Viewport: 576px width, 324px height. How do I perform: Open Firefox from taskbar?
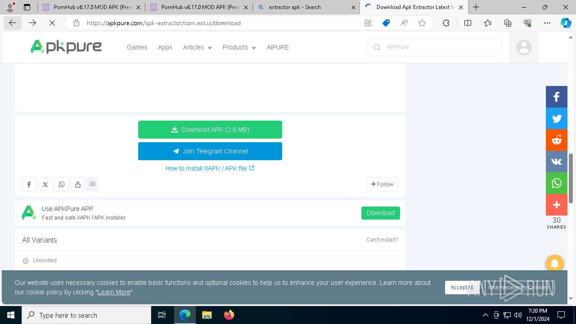229,315
